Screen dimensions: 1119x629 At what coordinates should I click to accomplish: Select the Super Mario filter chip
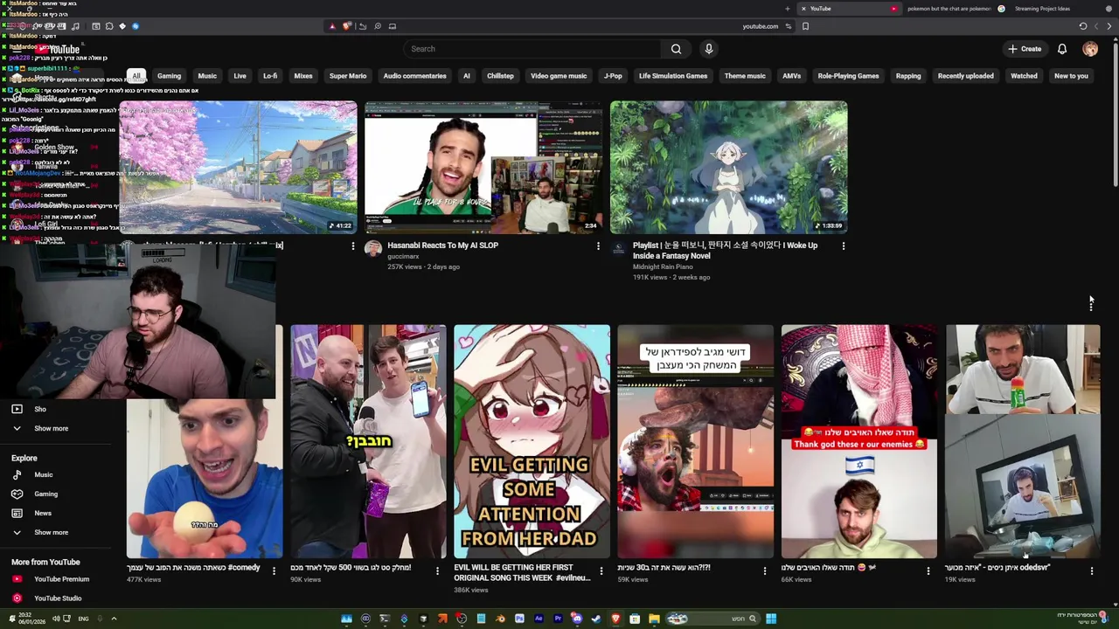(348, 76)
